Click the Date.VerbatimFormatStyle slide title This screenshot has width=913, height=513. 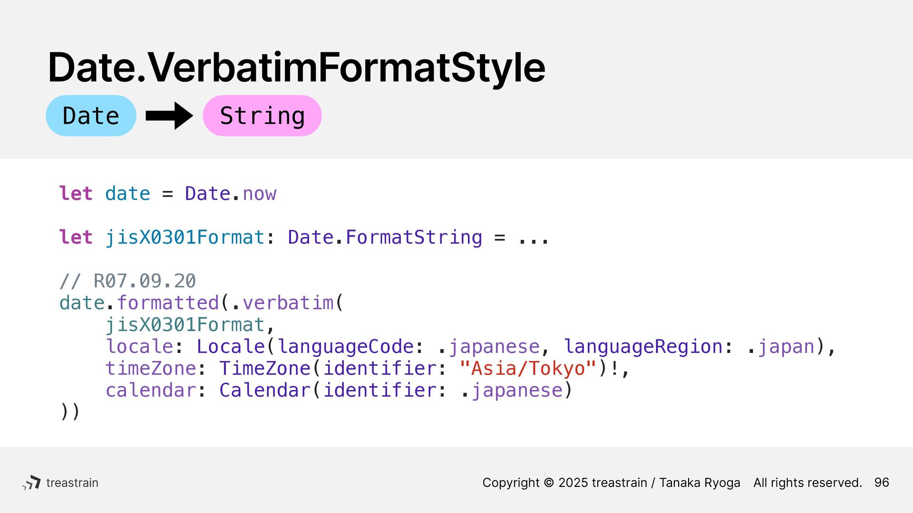pyautogui.click(x=296, y=68)
